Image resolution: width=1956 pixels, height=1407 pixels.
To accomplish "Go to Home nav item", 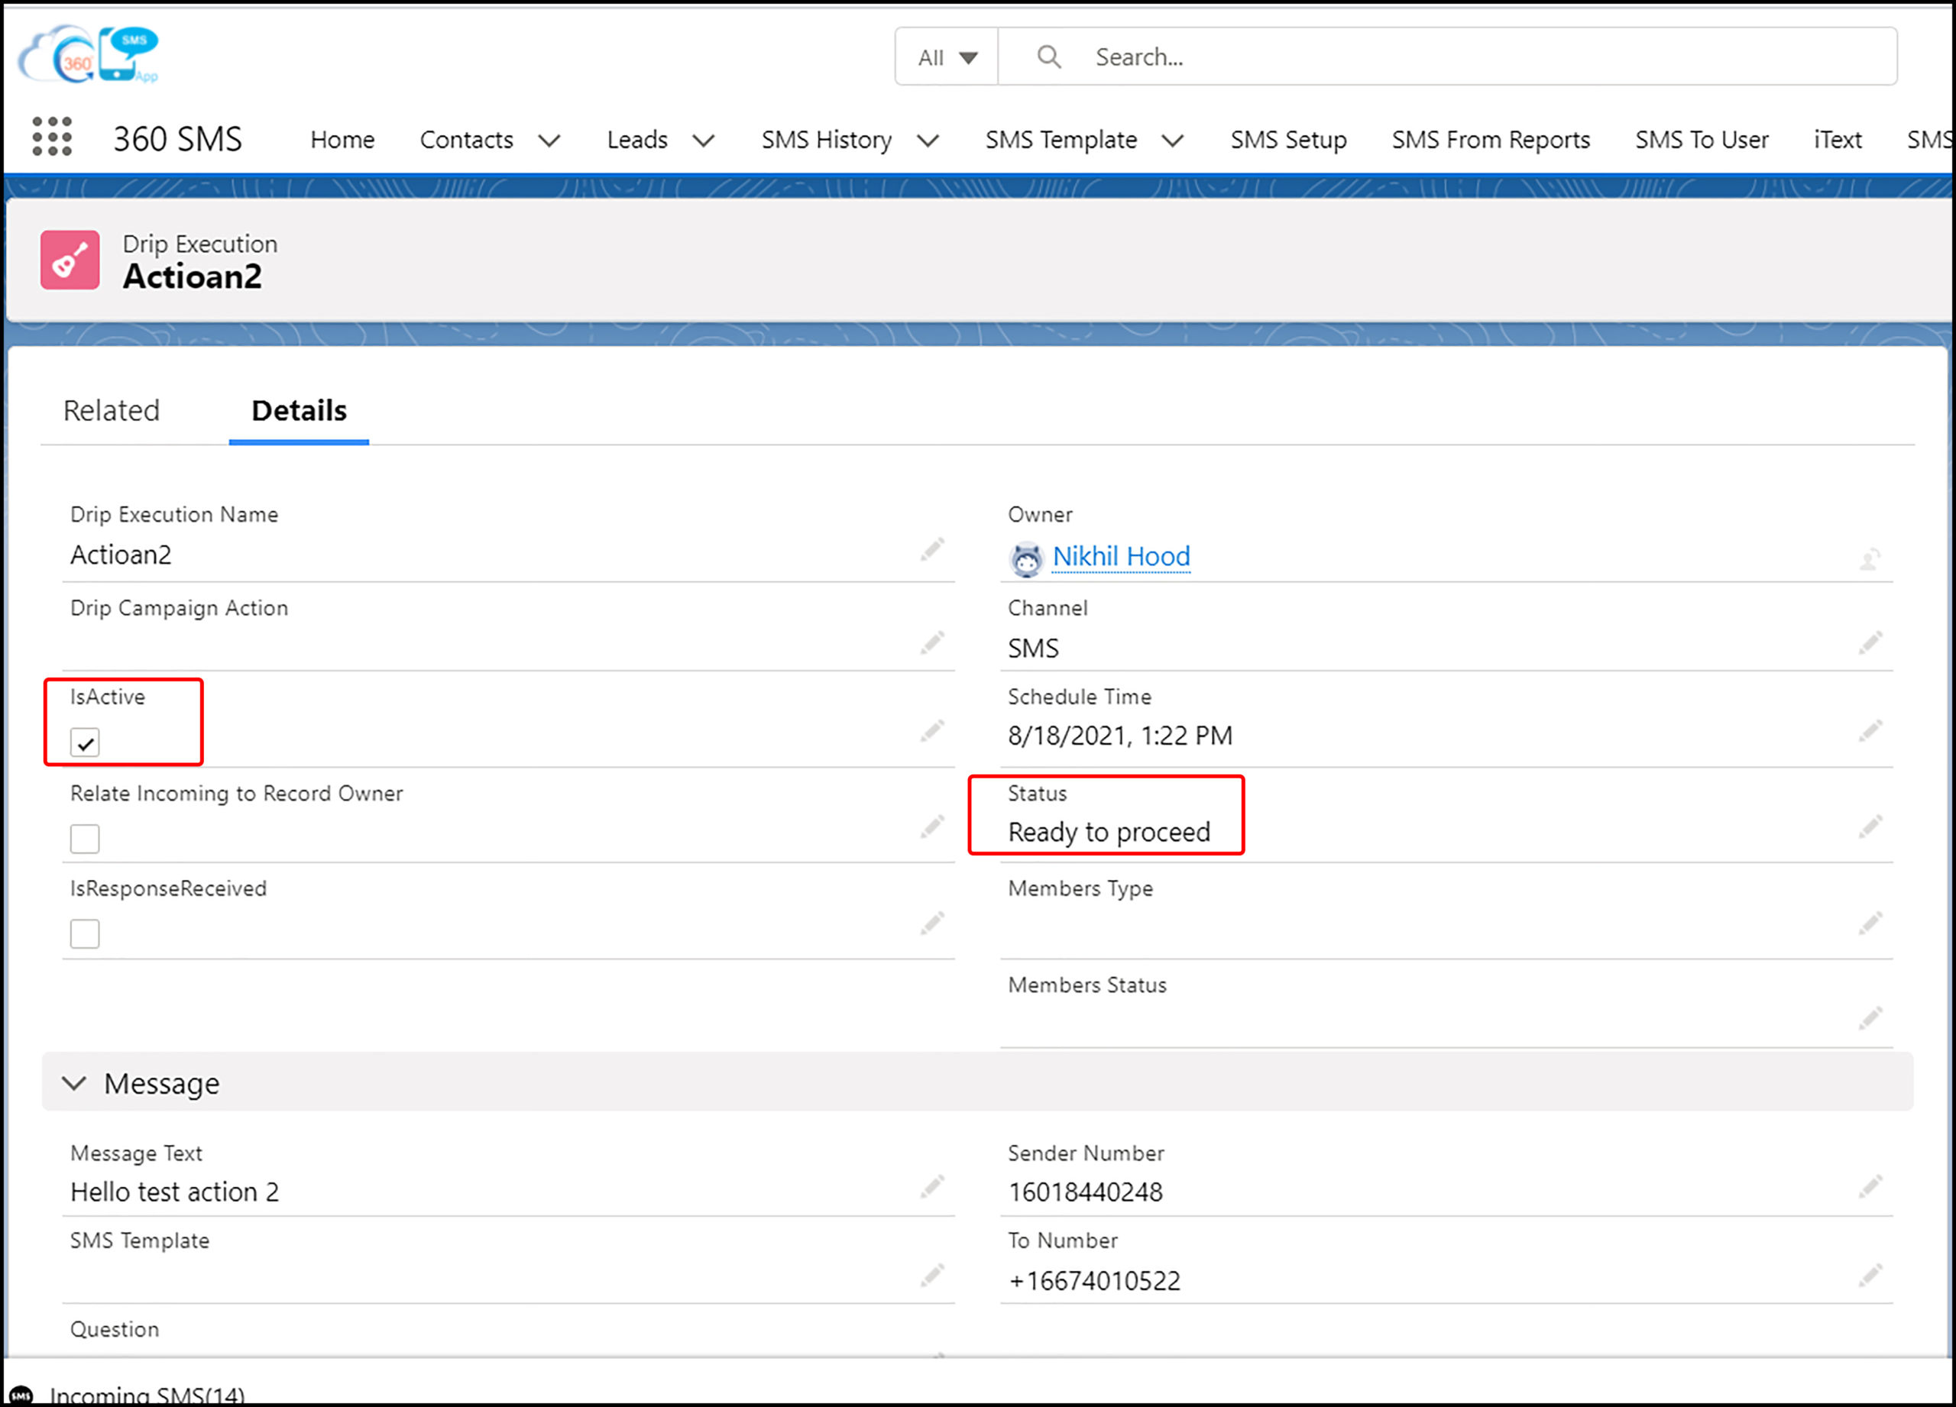I will tap(342, 140).
